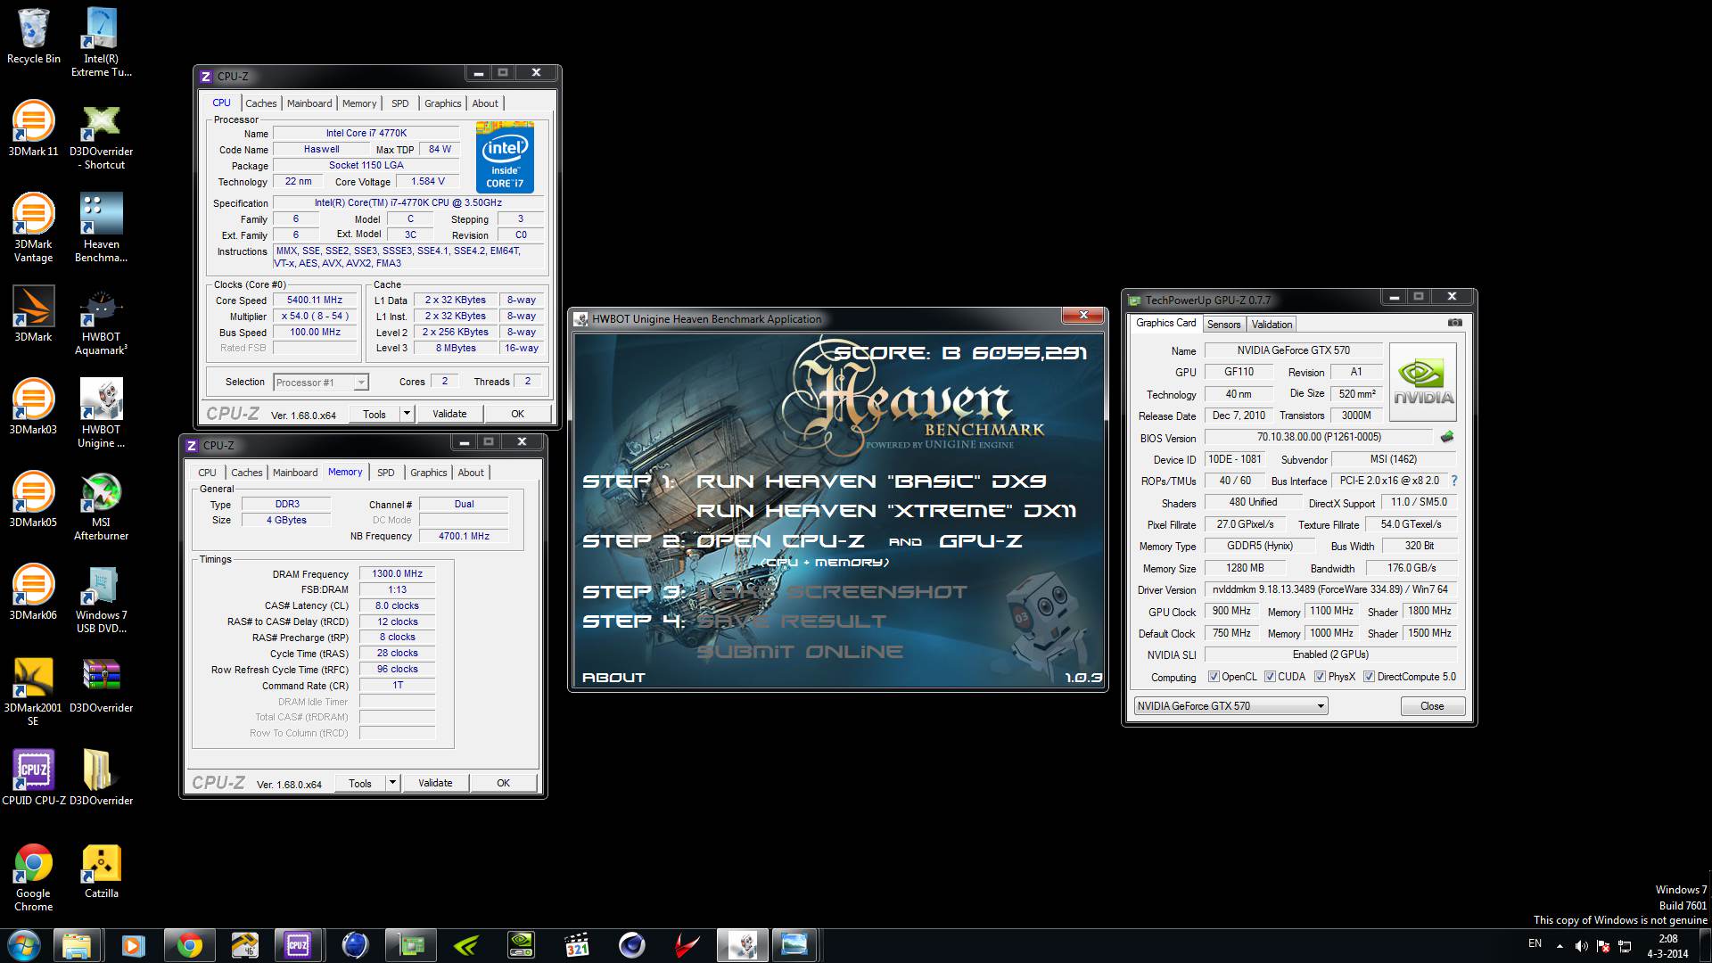Open Google Chrome desktop shortcut

pyautogui.click(x=34, y=877)
